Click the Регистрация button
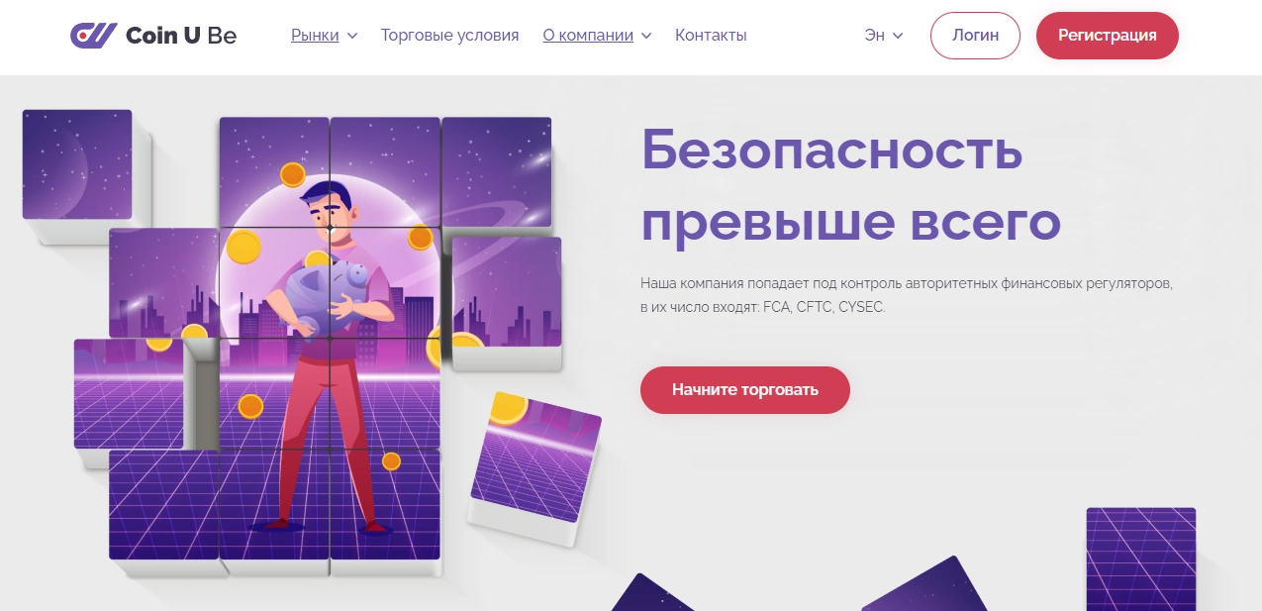 (1108, 36)
